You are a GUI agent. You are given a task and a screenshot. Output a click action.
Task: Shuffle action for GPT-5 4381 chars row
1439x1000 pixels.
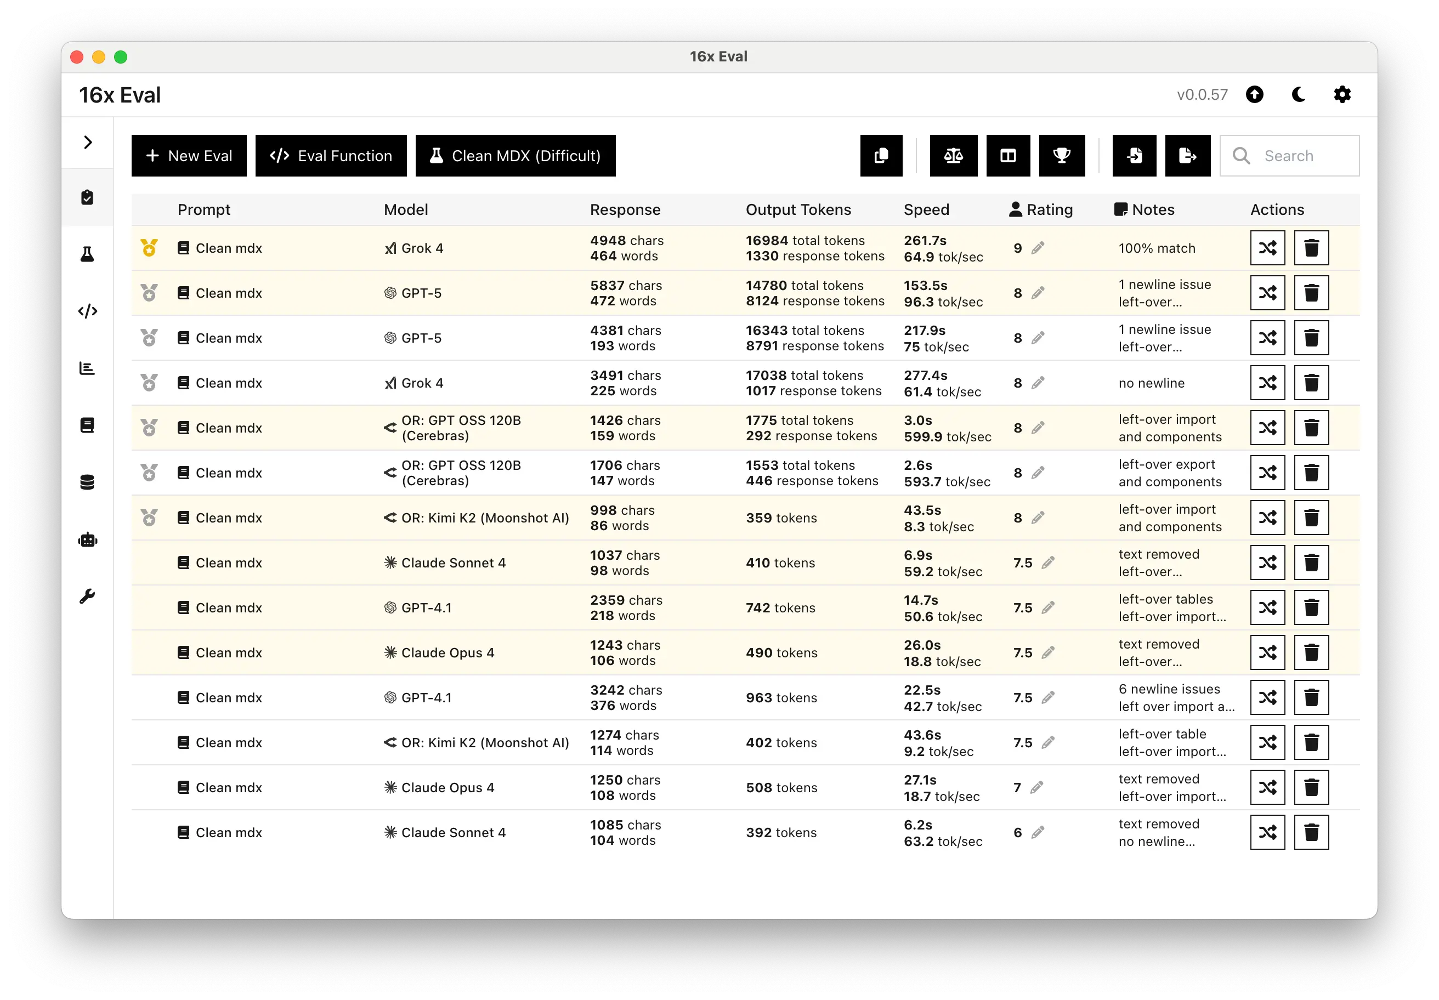pyautogui.click(x=1267, y=338)
